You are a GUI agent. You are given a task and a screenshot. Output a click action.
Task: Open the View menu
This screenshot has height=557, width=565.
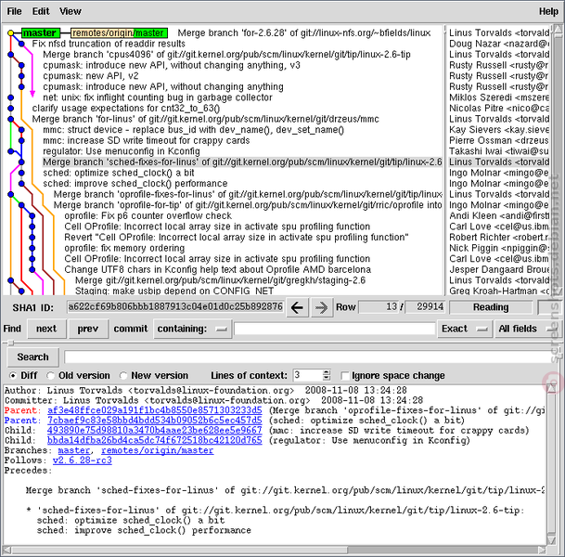(71, 11)
